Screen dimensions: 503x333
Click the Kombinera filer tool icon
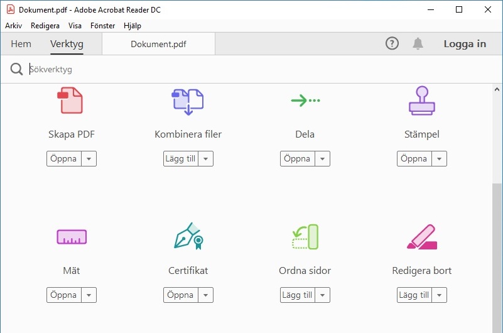point(188,102)
